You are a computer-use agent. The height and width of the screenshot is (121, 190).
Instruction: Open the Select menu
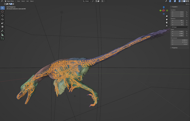(23, 1)
